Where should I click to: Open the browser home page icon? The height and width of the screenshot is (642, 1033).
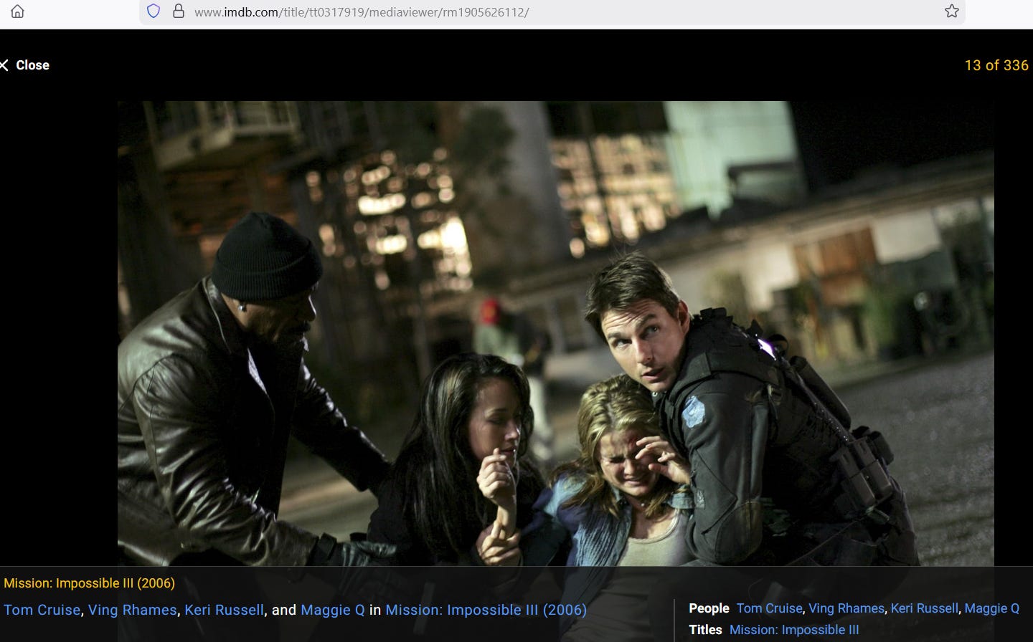click(17, 11)
